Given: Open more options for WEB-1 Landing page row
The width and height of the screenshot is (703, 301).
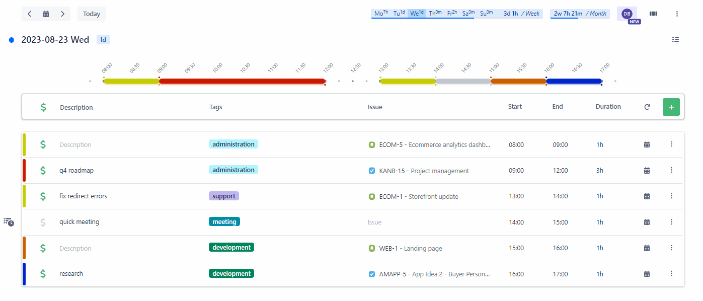Looking at the screenshot, I should click(x=671, y=248).
